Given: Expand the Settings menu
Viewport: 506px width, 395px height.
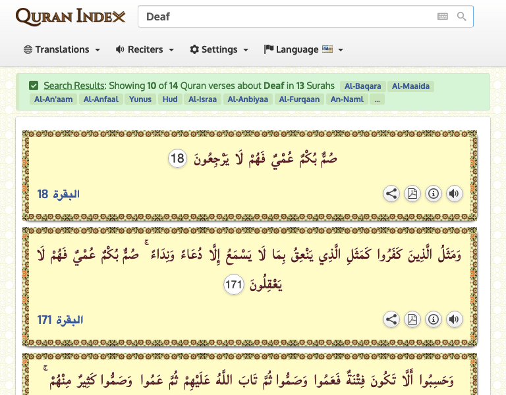Looking at the screenshot, I should tap(219, 49).
